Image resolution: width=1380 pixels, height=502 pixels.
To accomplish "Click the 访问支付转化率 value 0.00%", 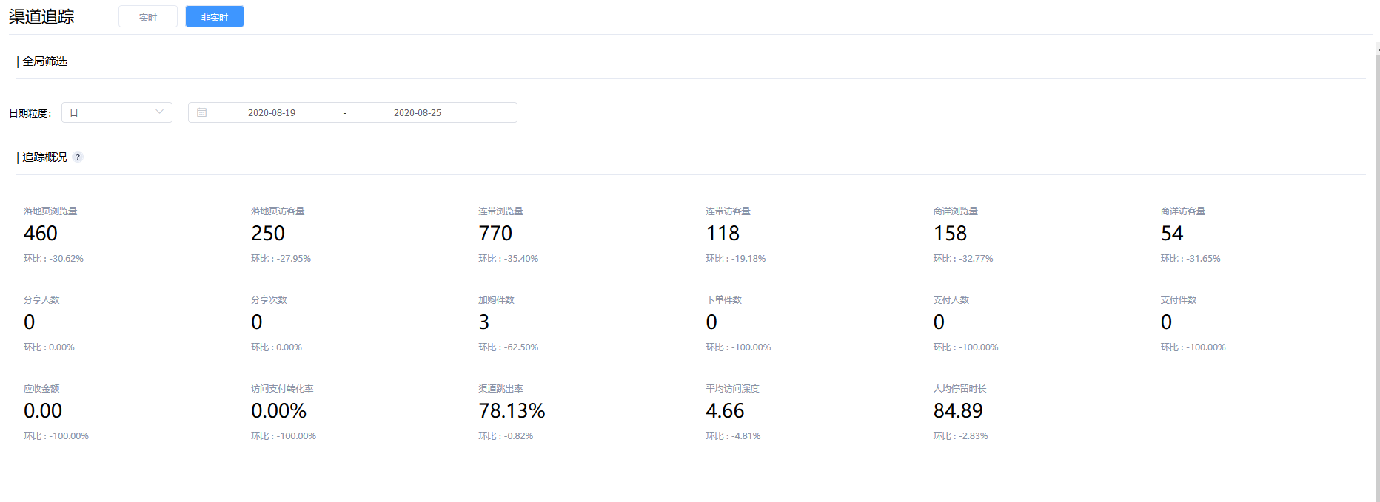I will pyautogui.click(x=278, y=411).
